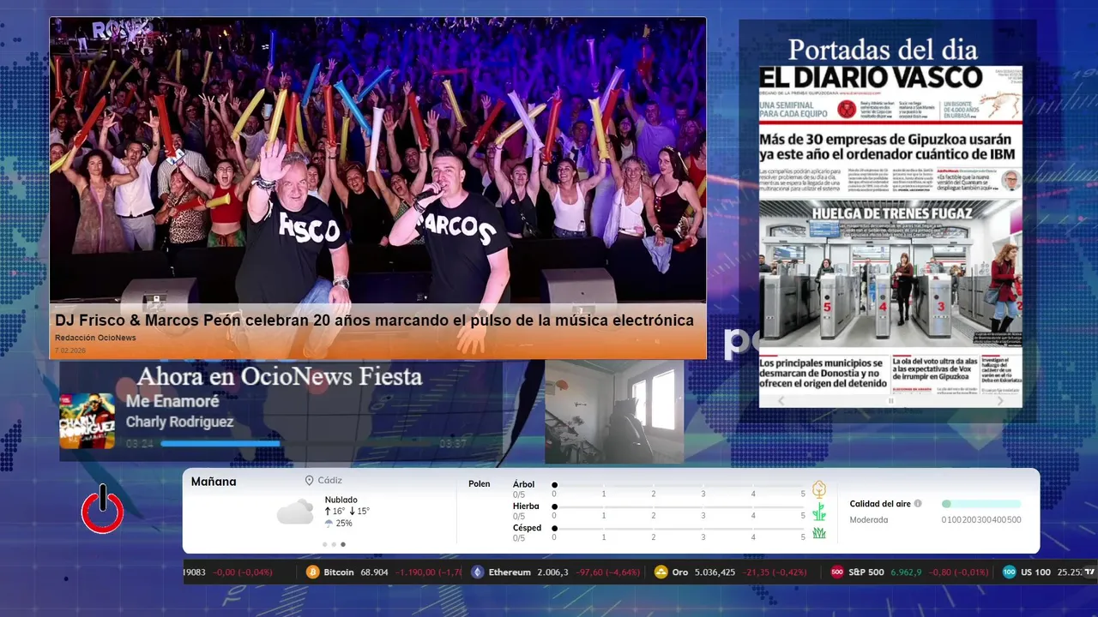The image size is (1098, 617).
Task: Click the Árbol pollen level slider
Action: [x=679, y=485]
